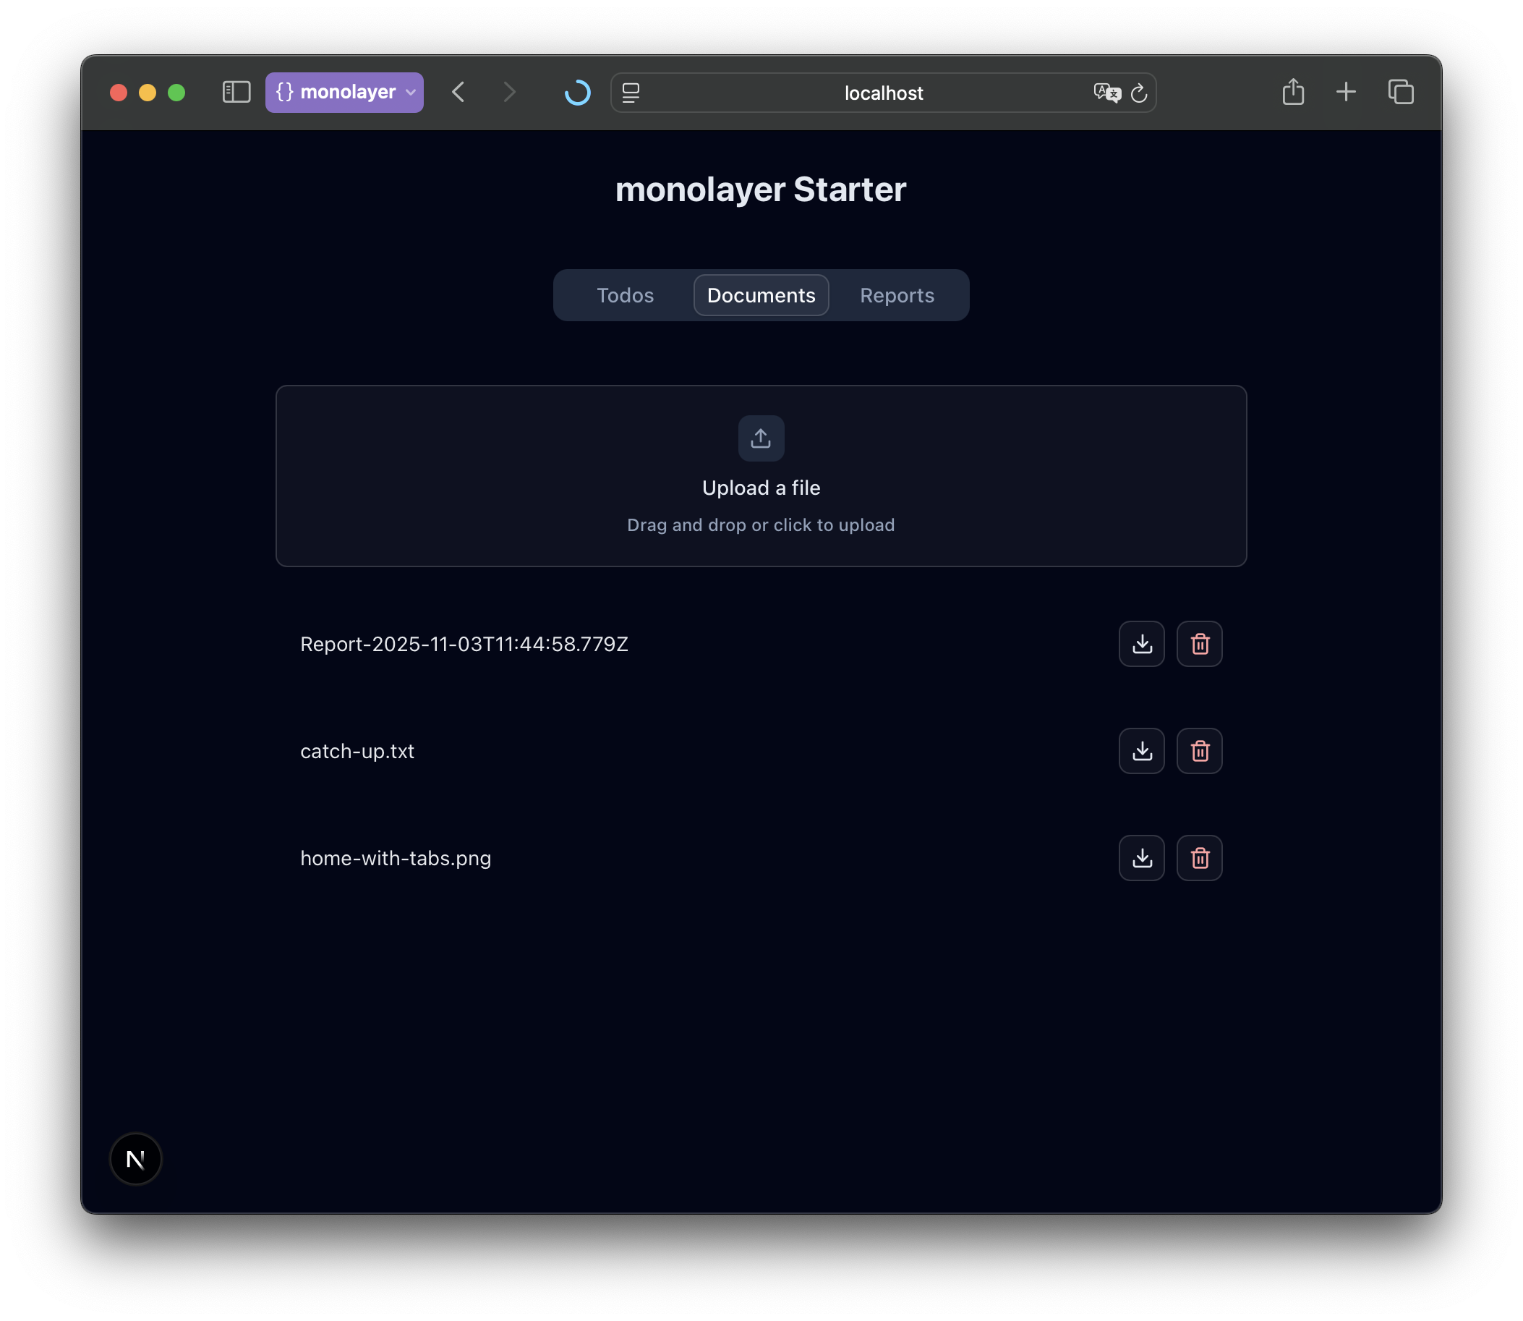The height and width of the screenshot is (1321, 1523).
Task: Open the Next.js dev tools badge
Action: (135, 1159)
